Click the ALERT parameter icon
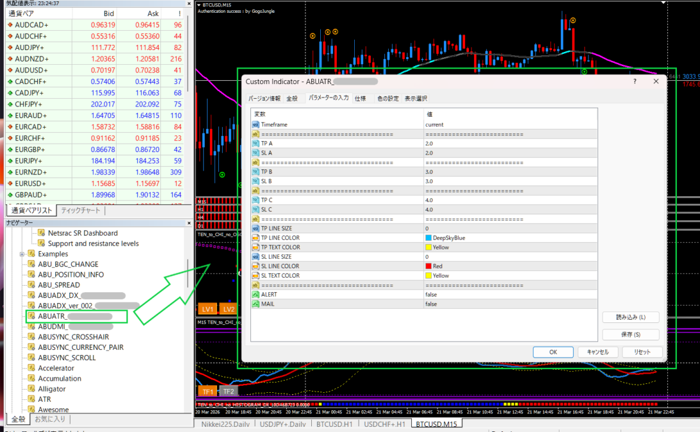The image size is (700, 432). [256, 295]
